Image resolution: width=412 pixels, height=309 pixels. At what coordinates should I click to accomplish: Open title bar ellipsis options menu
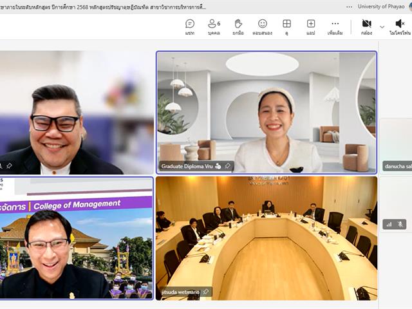(x=349, y=7)
